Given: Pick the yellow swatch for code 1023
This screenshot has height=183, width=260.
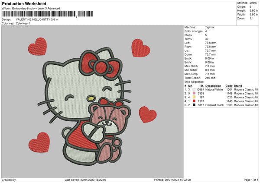Looking at the screenshot, I should tap(194, 97).
